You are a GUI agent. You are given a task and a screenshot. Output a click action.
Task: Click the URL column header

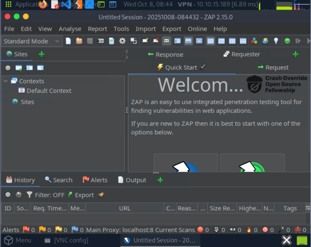pos(125,208)
